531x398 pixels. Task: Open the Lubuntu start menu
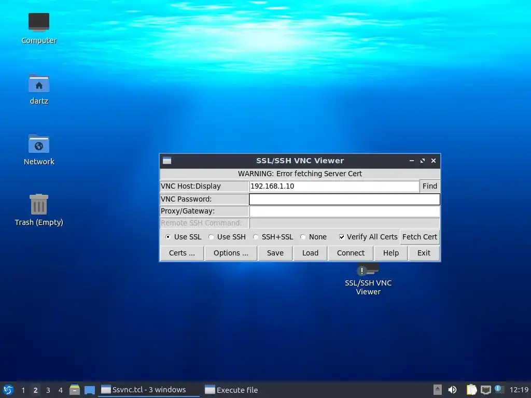[x=8, y=390]
